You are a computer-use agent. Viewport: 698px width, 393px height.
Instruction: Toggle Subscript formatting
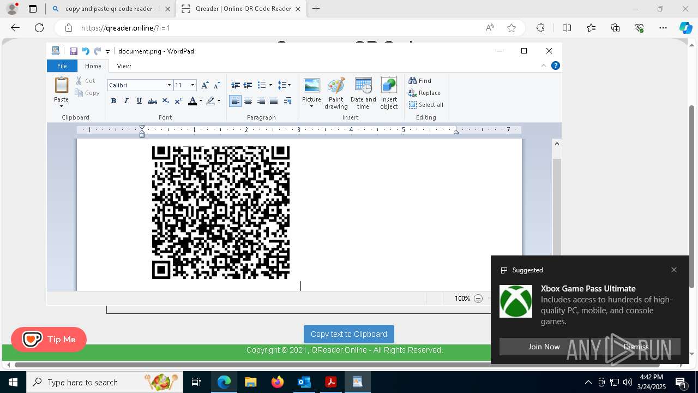click(x=165, y=101)
